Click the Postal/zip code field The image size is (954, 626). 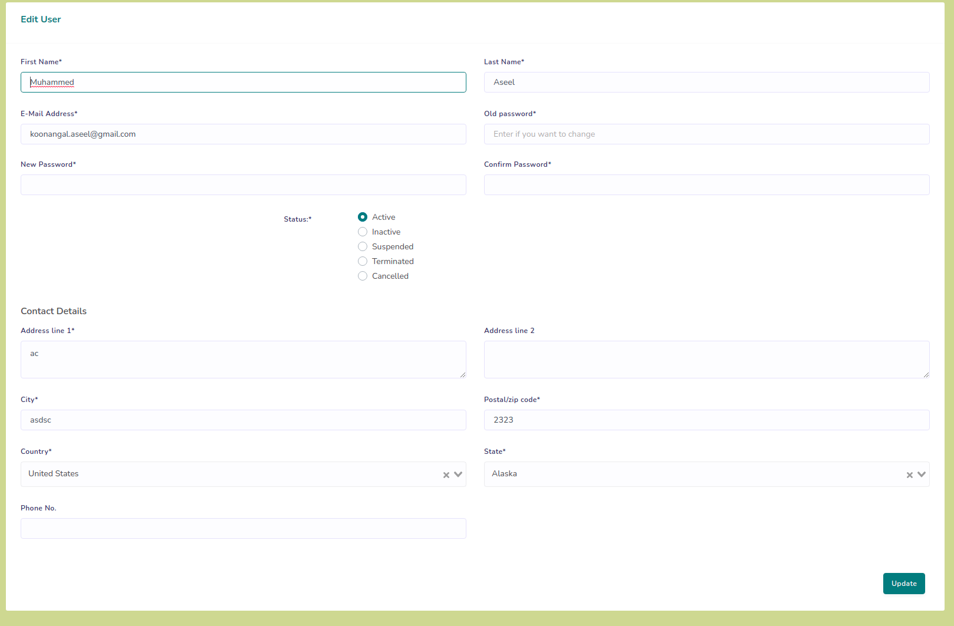point(706,420)
